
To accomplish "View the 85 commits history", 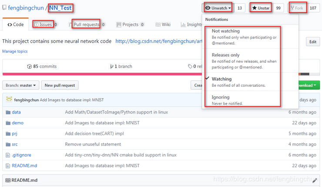I will tap(42, 66).
